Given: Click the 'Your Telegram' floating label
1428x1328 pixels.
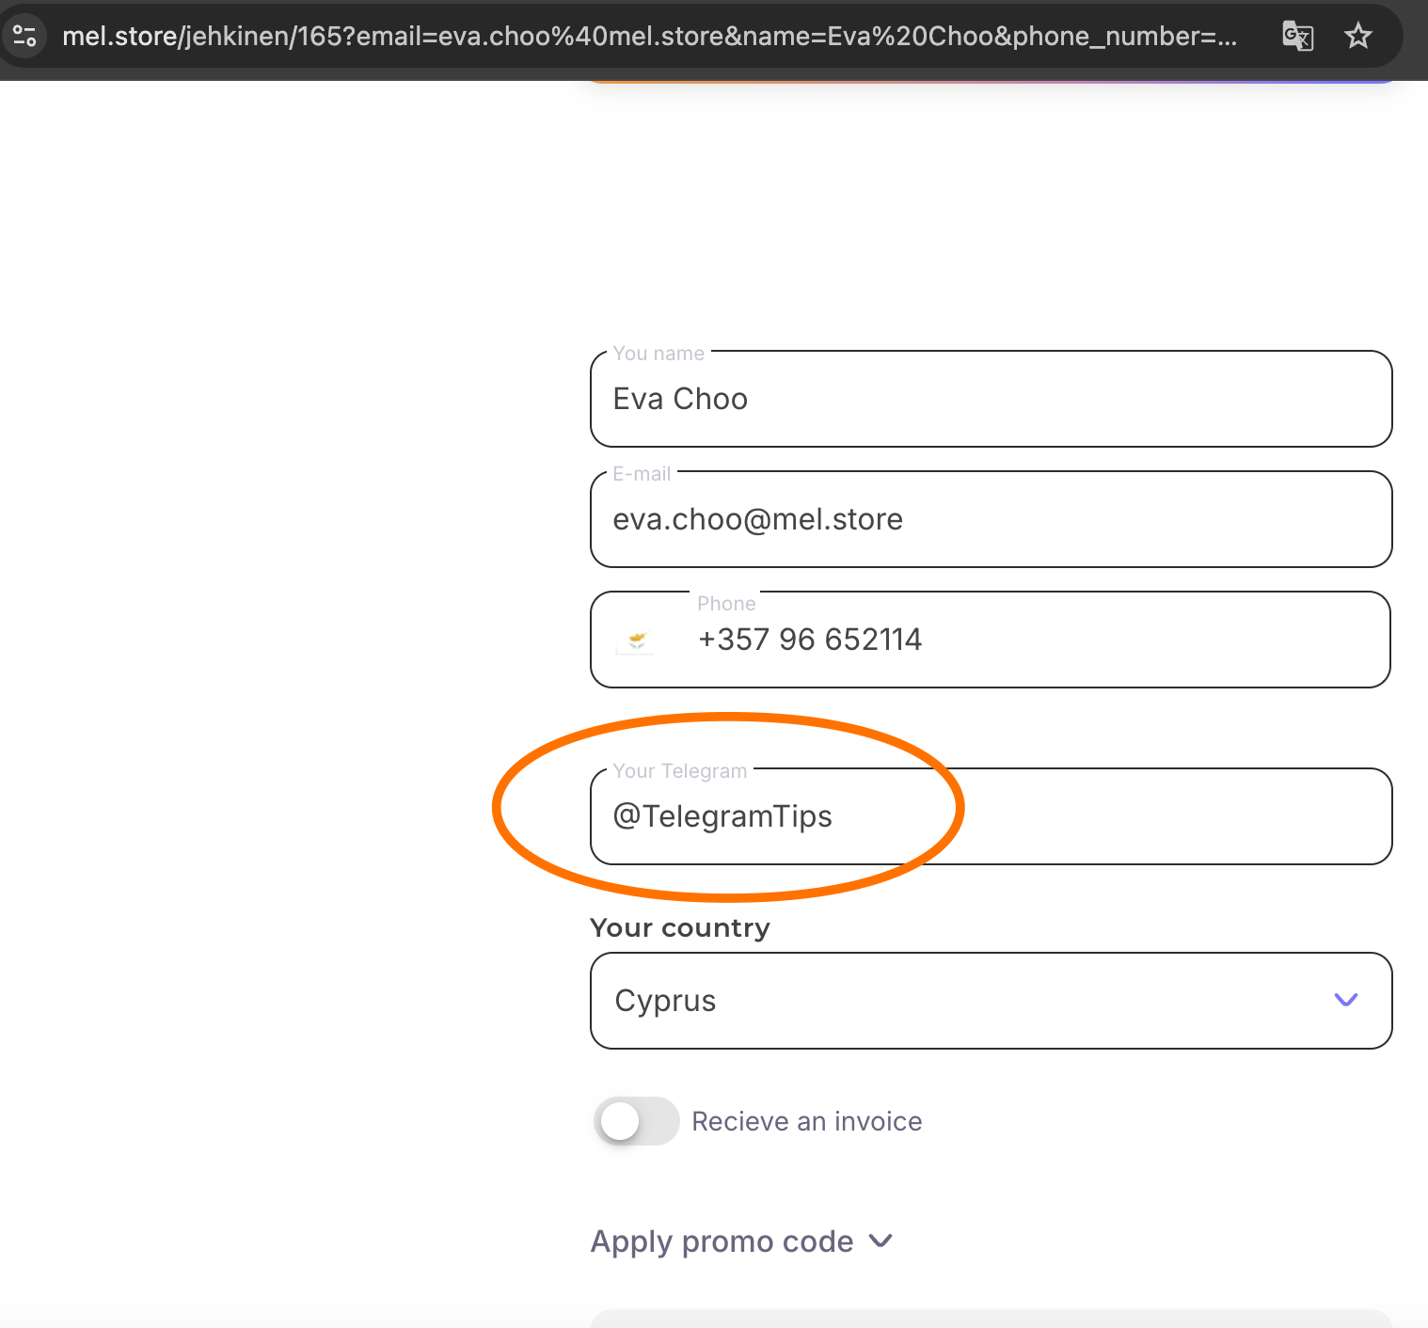Looking at the screenshot, I should tap(679, 771).
